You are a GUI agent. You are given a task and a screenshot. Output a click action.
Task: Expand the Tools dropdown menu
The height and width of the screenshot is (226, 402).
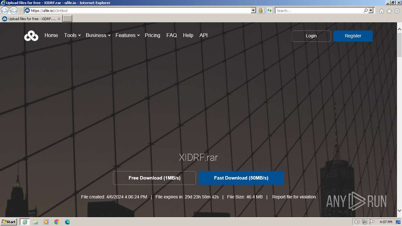[72, 35]
